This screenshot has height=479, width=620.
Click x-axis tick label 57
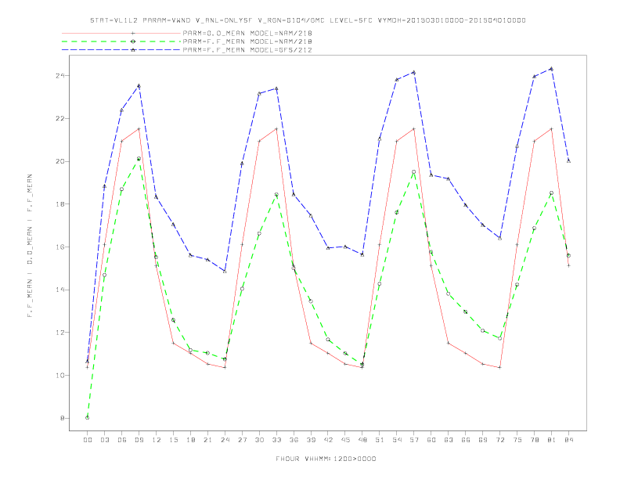coord(414,440)
